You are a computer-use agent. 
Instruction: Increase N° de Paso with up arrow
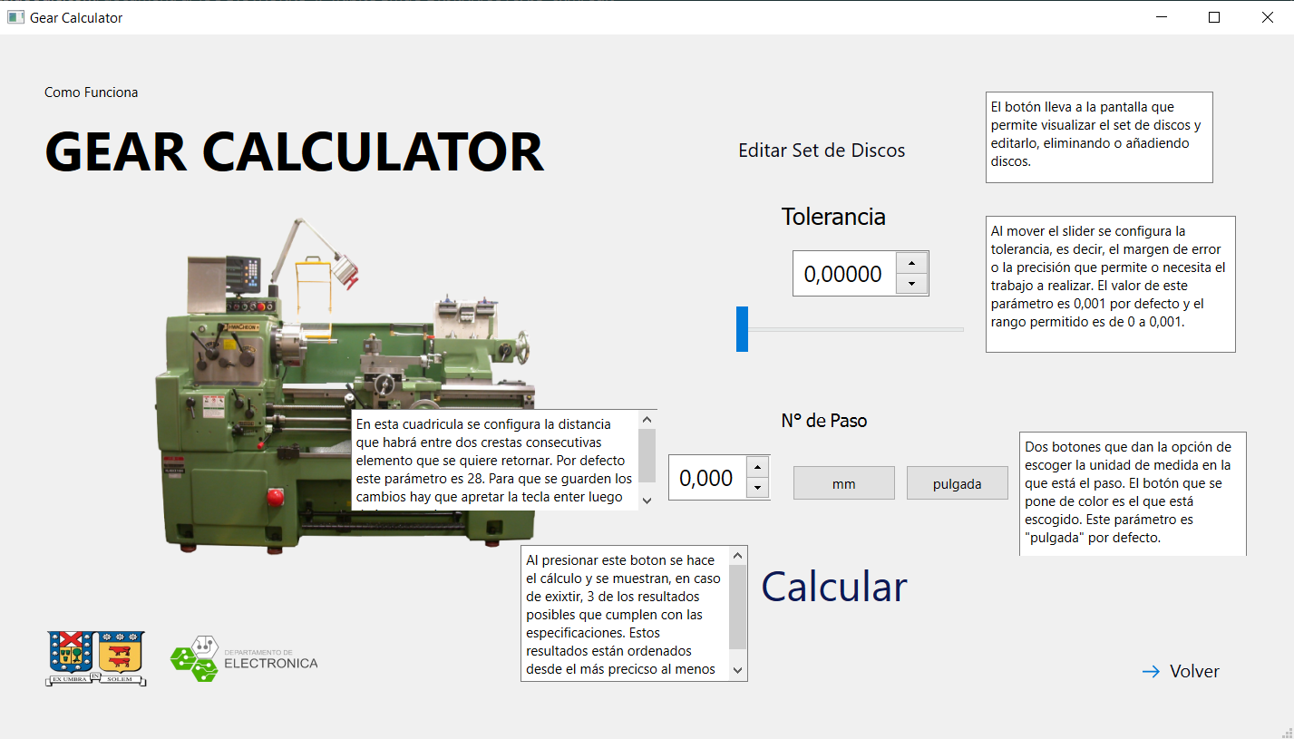(758, 467)
